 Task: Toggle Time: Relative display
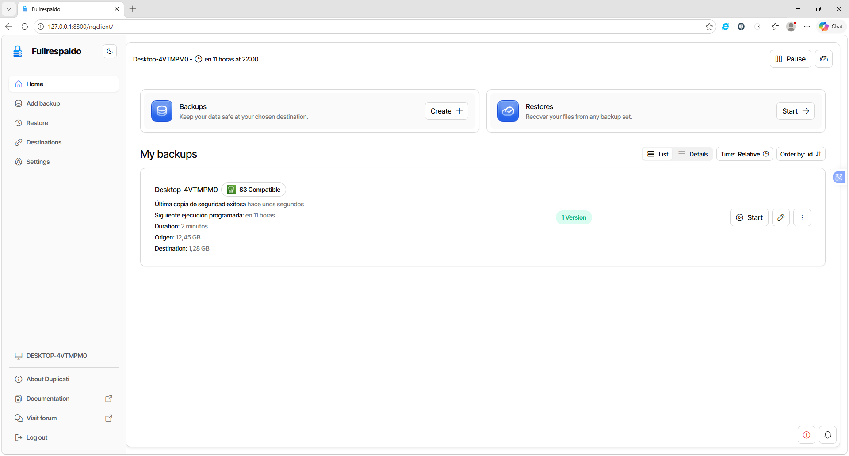(745, 154)
